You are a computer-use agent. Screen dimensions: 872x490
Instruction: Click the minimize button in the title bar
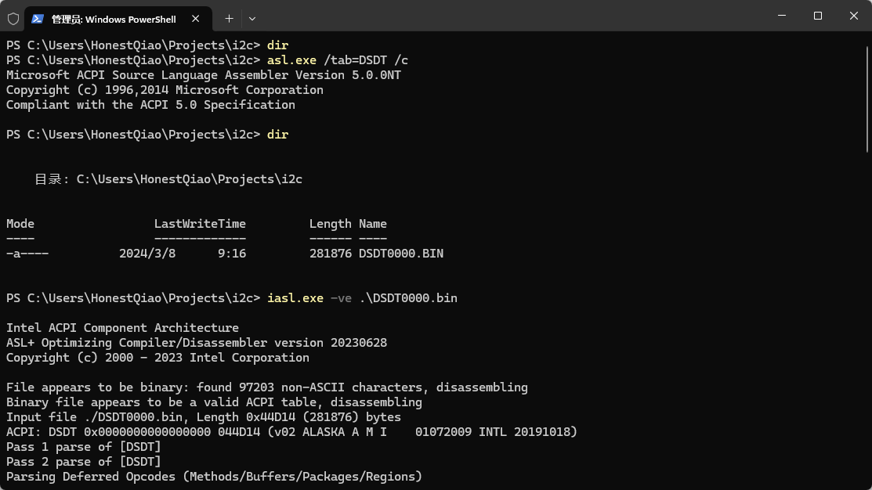[x=781, y=16]
